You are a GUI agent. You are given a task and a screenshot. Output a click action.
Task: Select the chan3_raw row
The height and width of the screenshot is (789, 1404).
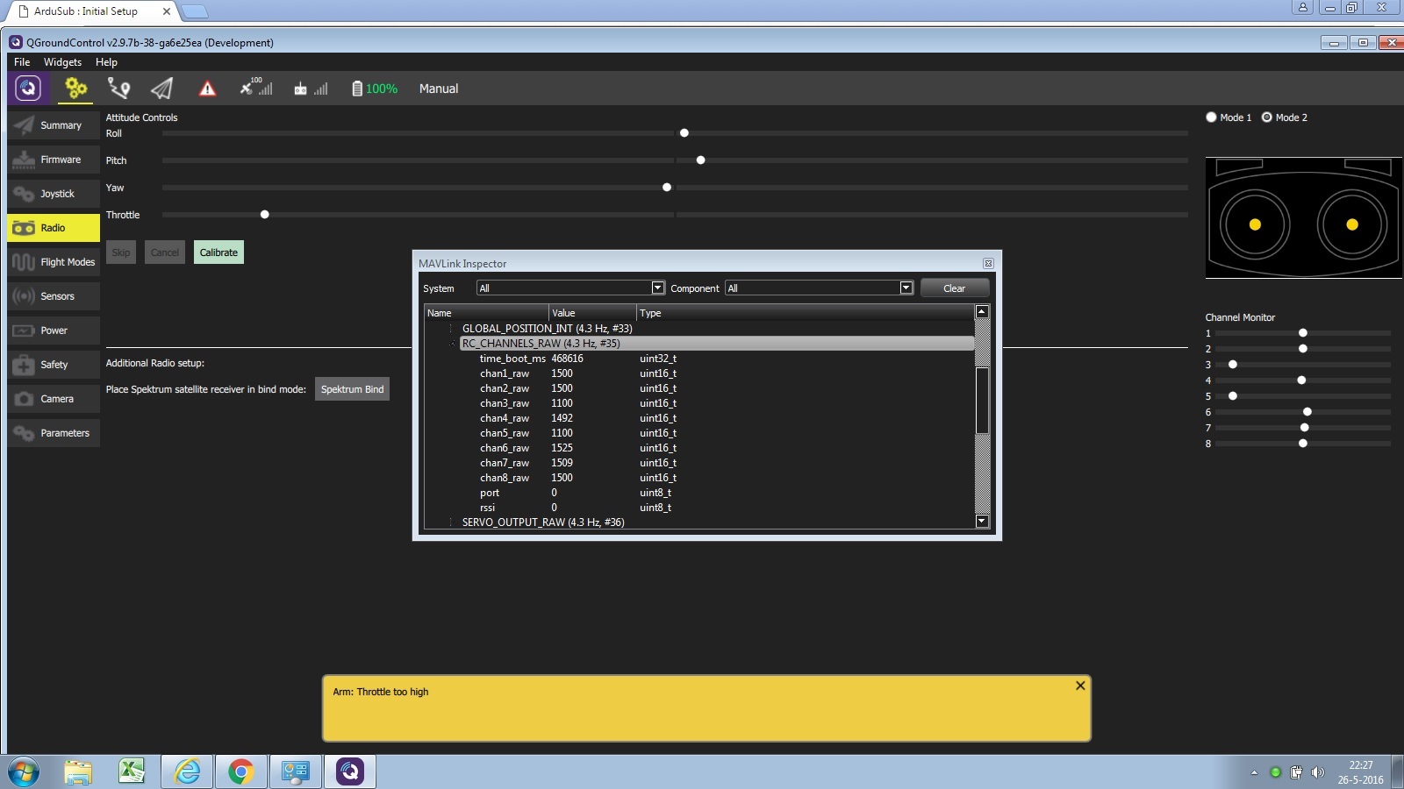(x=699, y=403)
